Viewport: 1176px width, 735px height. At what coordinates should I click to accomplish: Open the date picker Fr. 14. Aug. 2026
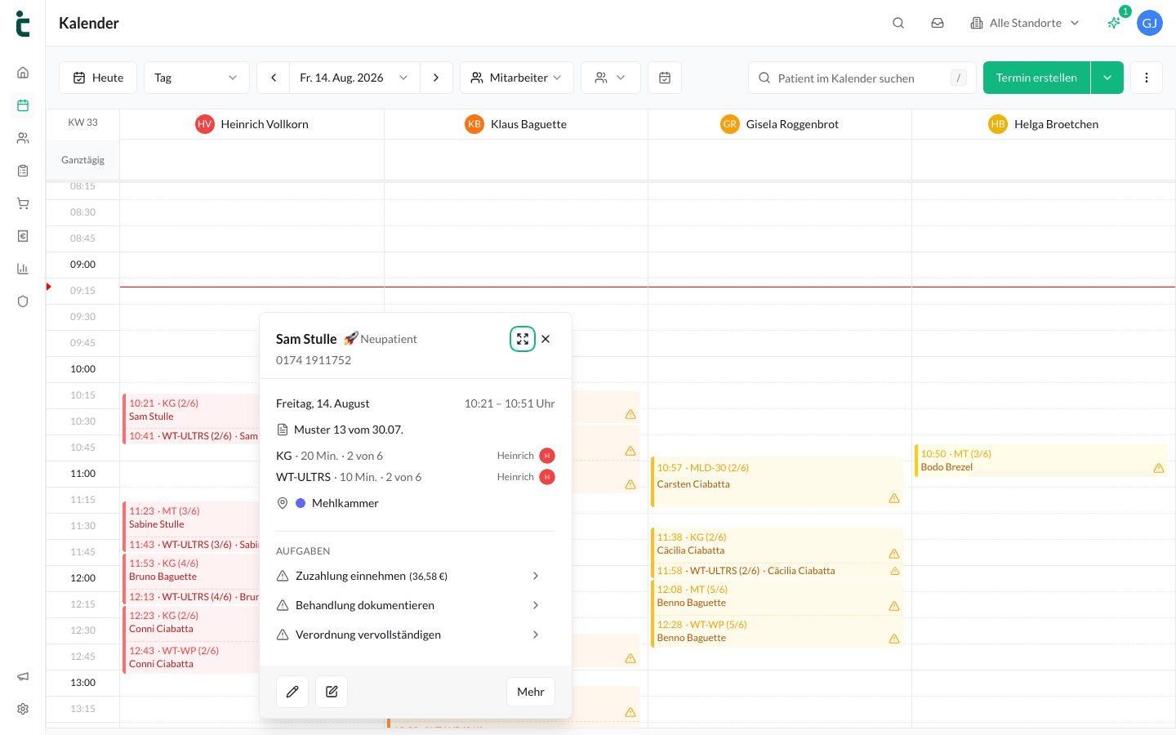[x=354, y=78]
